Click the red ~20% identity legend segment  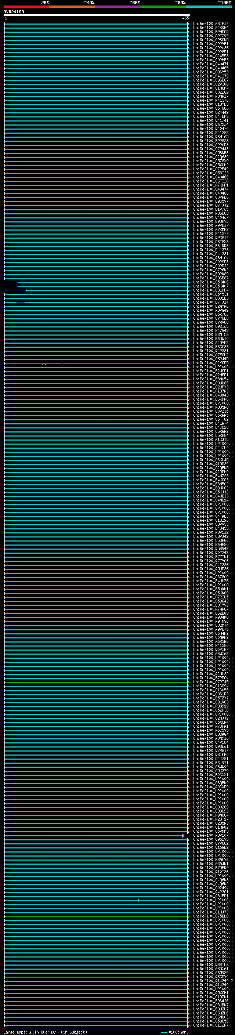pyautogui.click(x=26, y=7)
